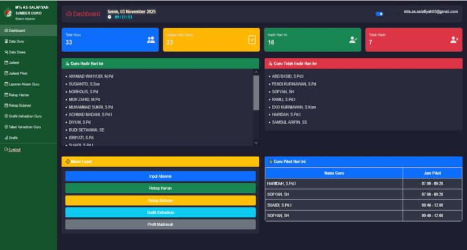
Task: Toggle the blue switch in top bar
Action: click(379, 14)
